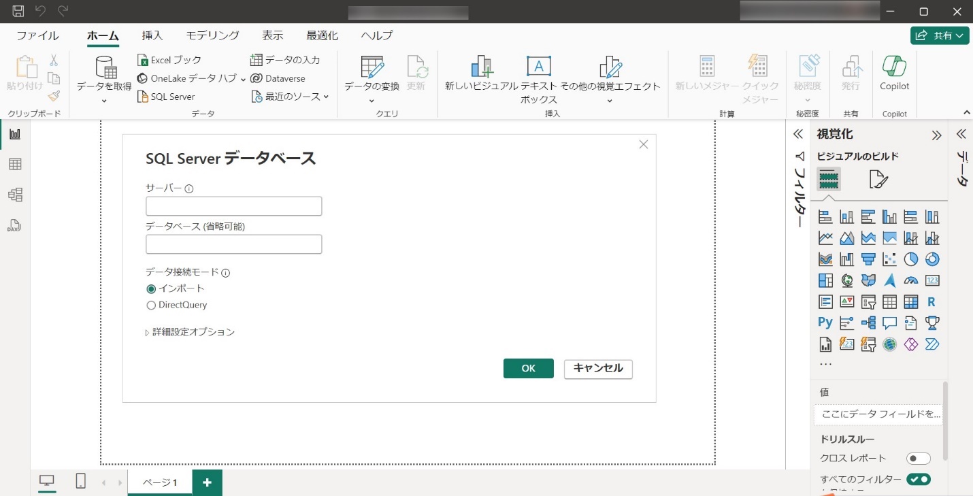Pick the scatter chart visual
Image resolution: width=973 pixels, height=496 pixels.
click(x=889, y=259)
